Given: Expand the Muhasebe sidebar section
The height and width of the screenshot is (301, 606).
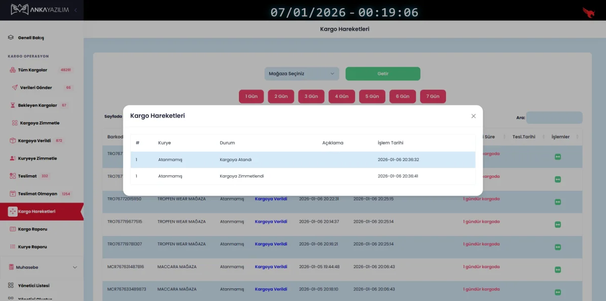Looking at the screenshot, I should click(75, 267).
